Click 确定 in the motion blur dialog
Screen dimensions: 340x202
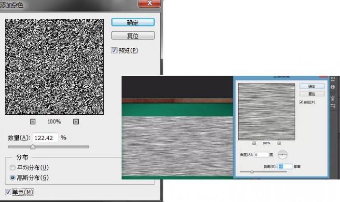coord(312,86)
